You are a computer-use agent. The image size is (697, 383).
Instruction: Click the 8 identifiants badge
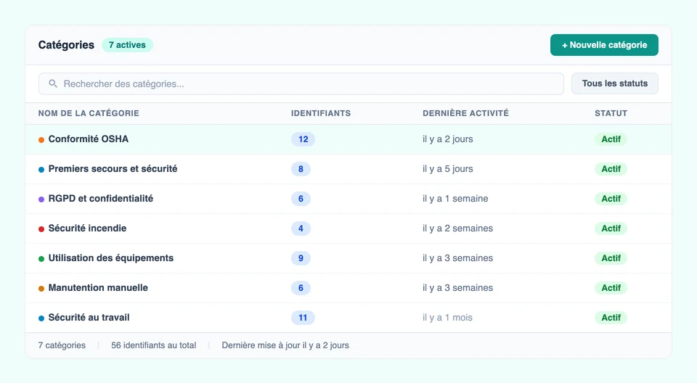pos(301,169)
